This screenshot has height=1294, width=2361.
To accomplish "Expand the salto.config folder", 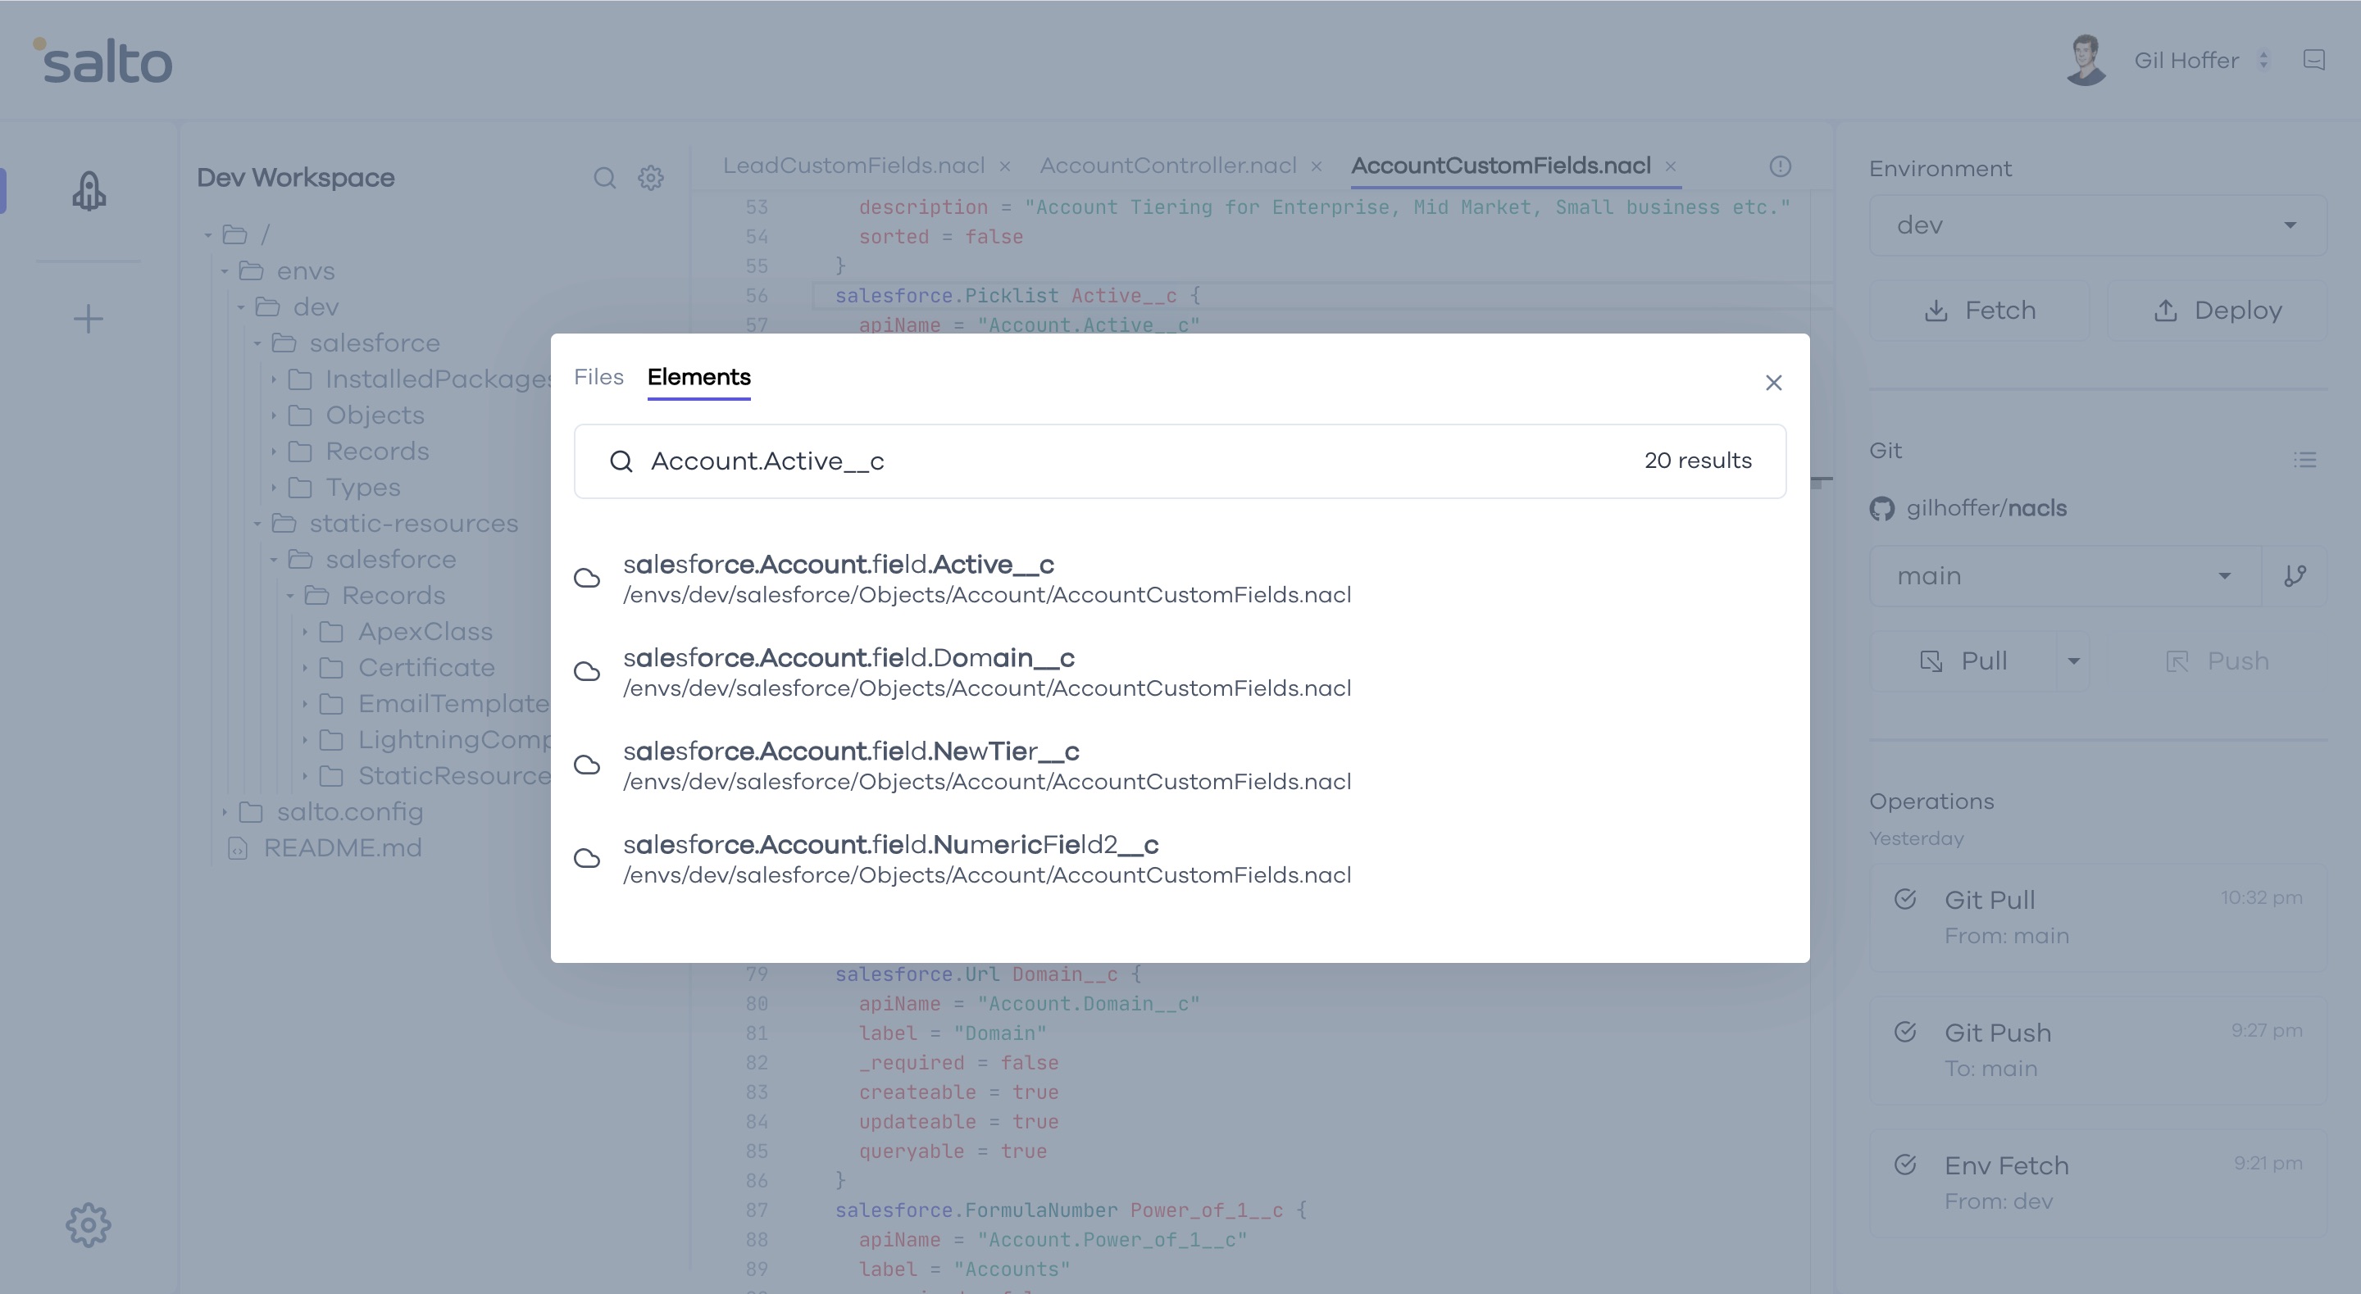I will click(x=224, y=812).
